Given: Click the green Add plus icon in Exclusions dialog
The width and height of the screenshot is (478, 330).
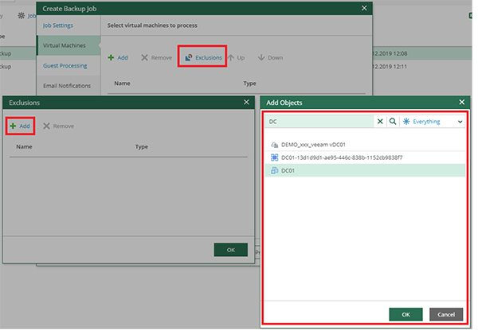Looking at the screenshot, I should (13, 126).
